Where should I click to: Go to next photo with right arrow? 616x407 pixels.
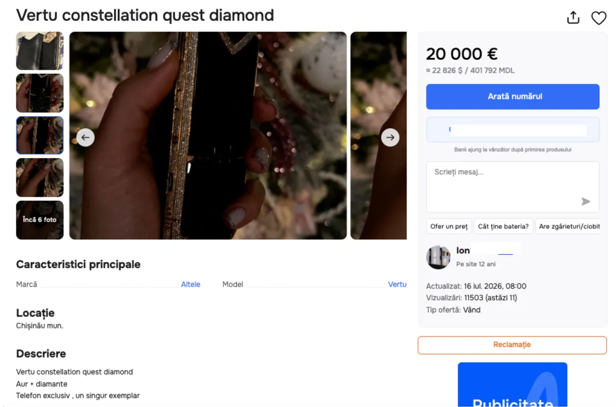tap(390, 138)
